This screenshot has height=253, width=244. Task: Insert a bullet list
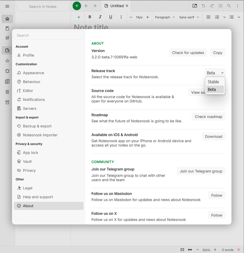[232, 17]
